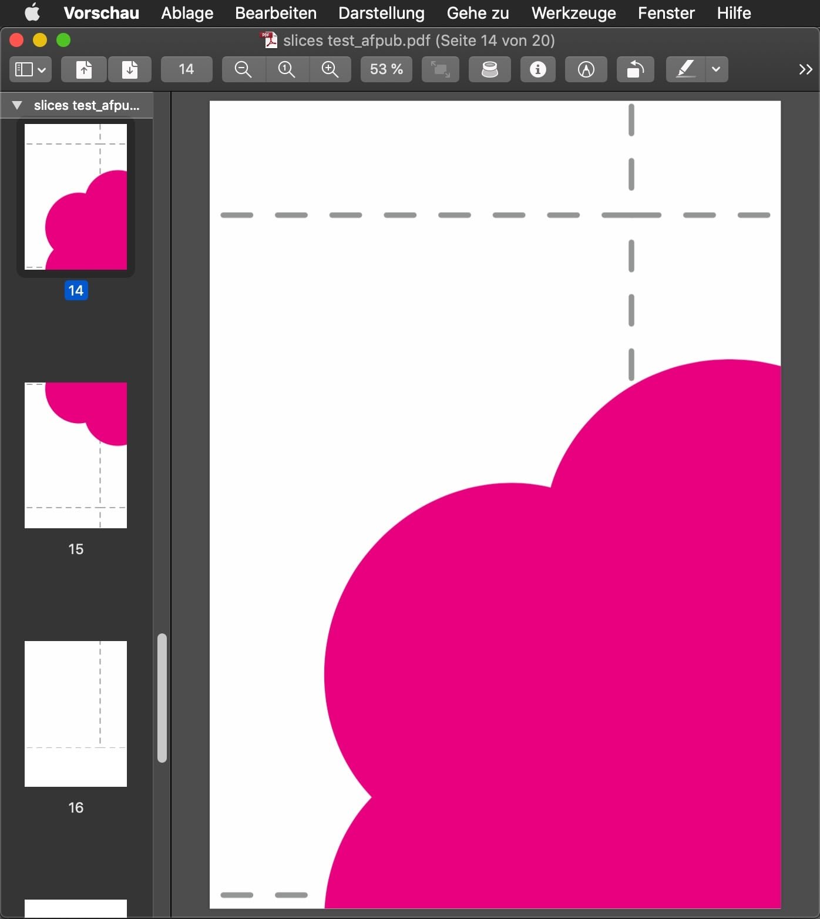Go to next page using down arrow icon
Image resolution: width=820 pixels, height=919 pixels.
[129, 69]
